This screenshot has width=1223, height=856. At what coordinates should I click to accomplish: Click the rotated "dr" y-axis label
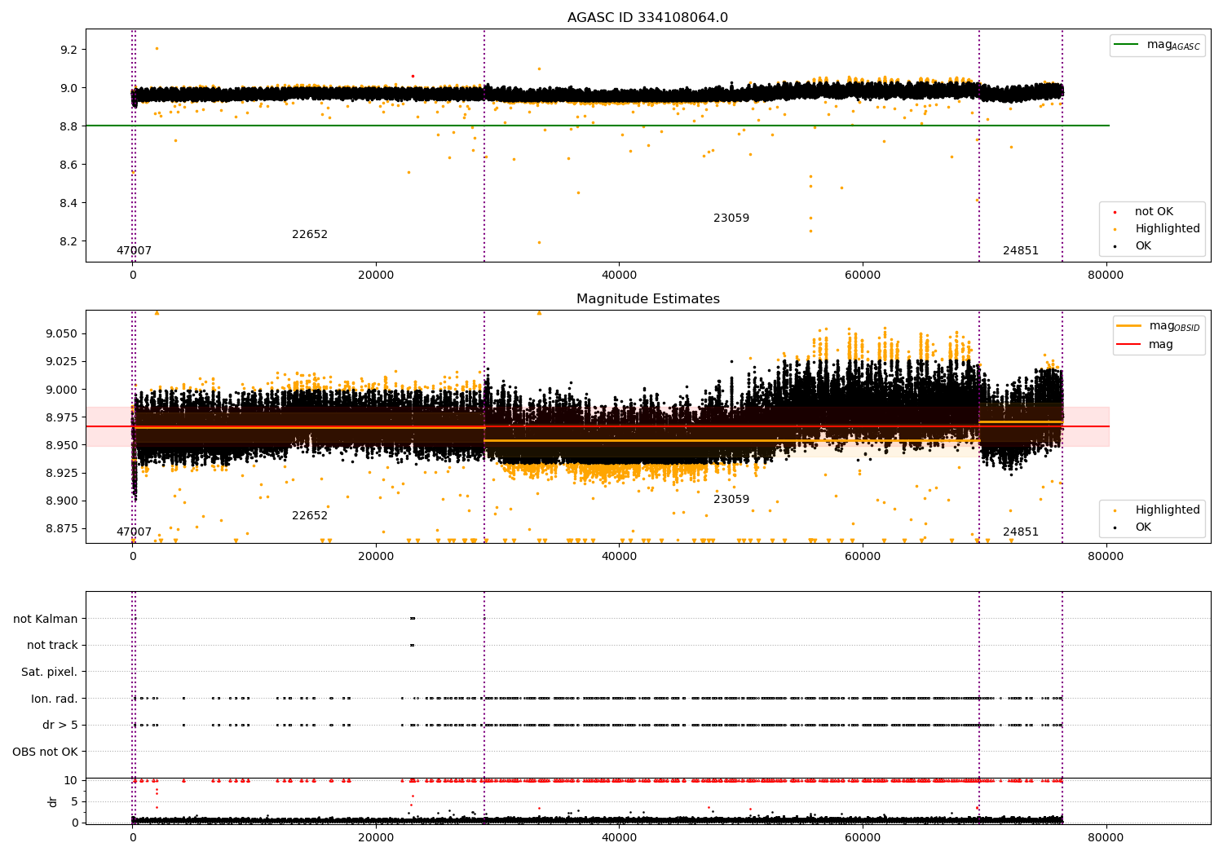(53, 801)
